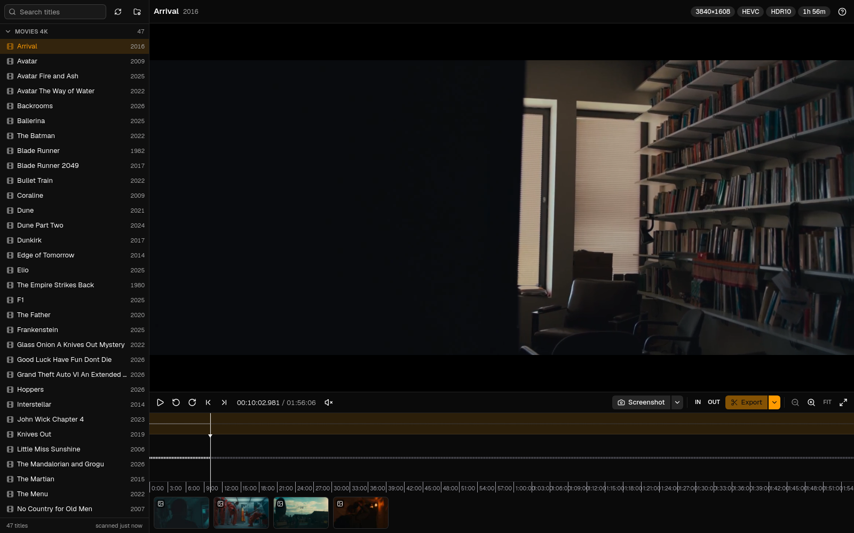854x533 pixels.
Task: Click the refresh library icon
Action: (x=118, y=12)
